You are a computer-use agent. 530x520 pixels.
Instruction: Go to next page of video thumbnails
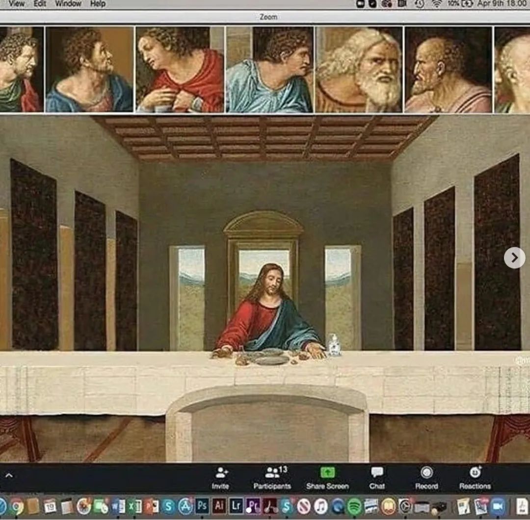tap(514, 258)
